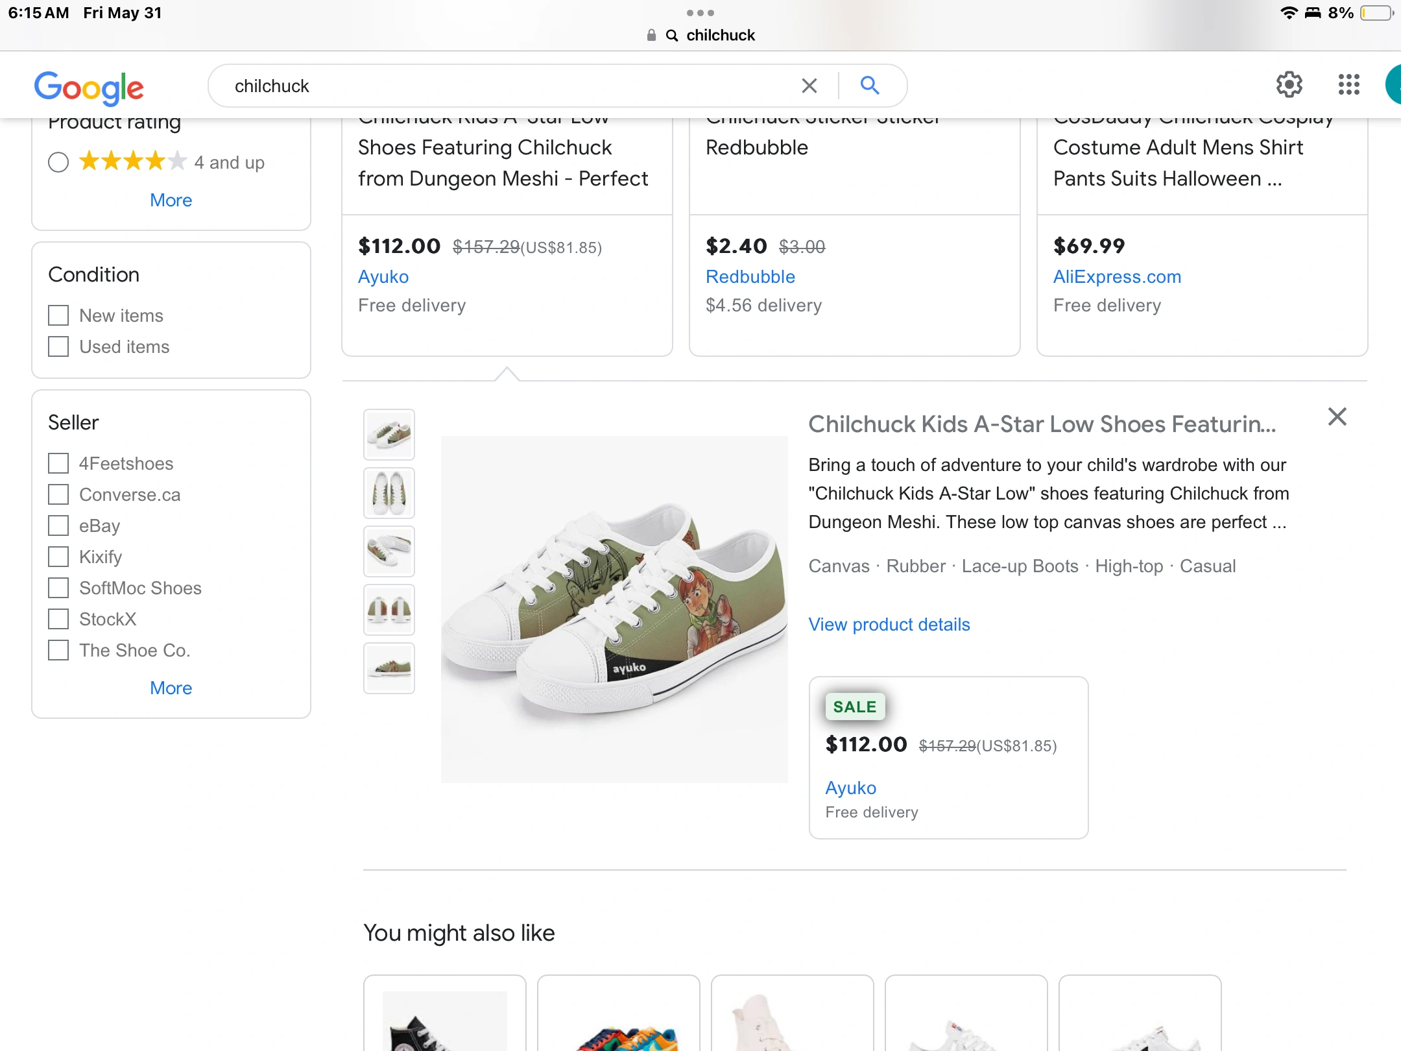Click the chilchuck search input field
Screen dimensions: 1401x1051
coord(506,86)
